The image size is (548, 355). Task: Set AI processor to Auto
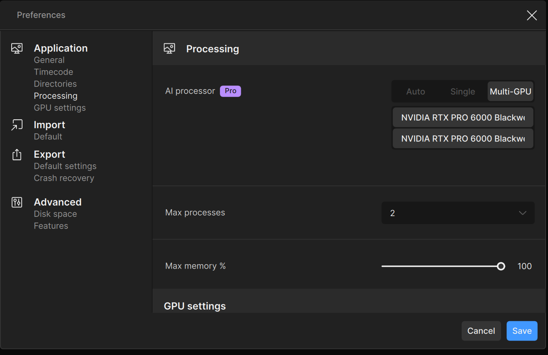point(416,92)
